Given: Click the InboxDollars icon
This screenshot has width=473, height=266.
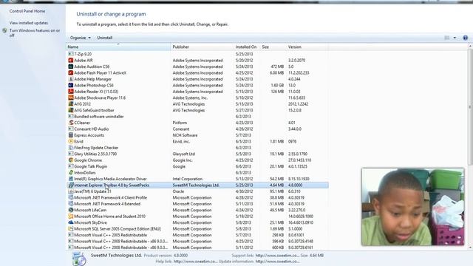Looking at the screenshot, I should coord(71,172).
